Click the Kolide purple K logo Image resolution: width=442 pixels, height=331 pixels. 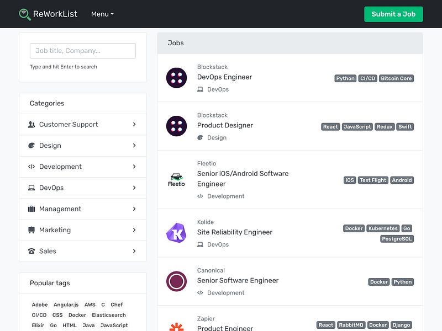176,233
